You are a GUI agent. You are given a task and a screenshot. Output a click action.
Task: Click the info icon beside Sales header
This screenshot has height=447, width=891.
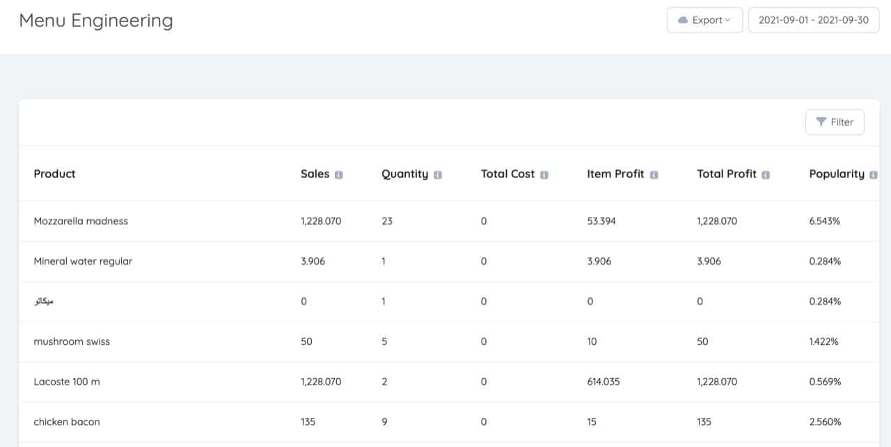340,174
